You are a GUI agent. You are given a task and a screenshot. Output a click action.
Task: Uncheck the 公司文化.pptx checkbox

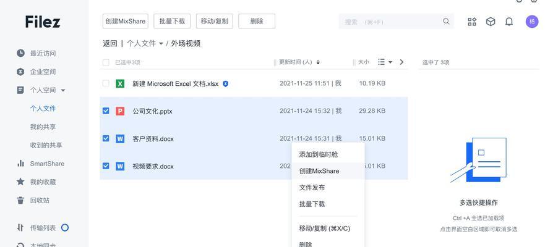tap(106, 111)
